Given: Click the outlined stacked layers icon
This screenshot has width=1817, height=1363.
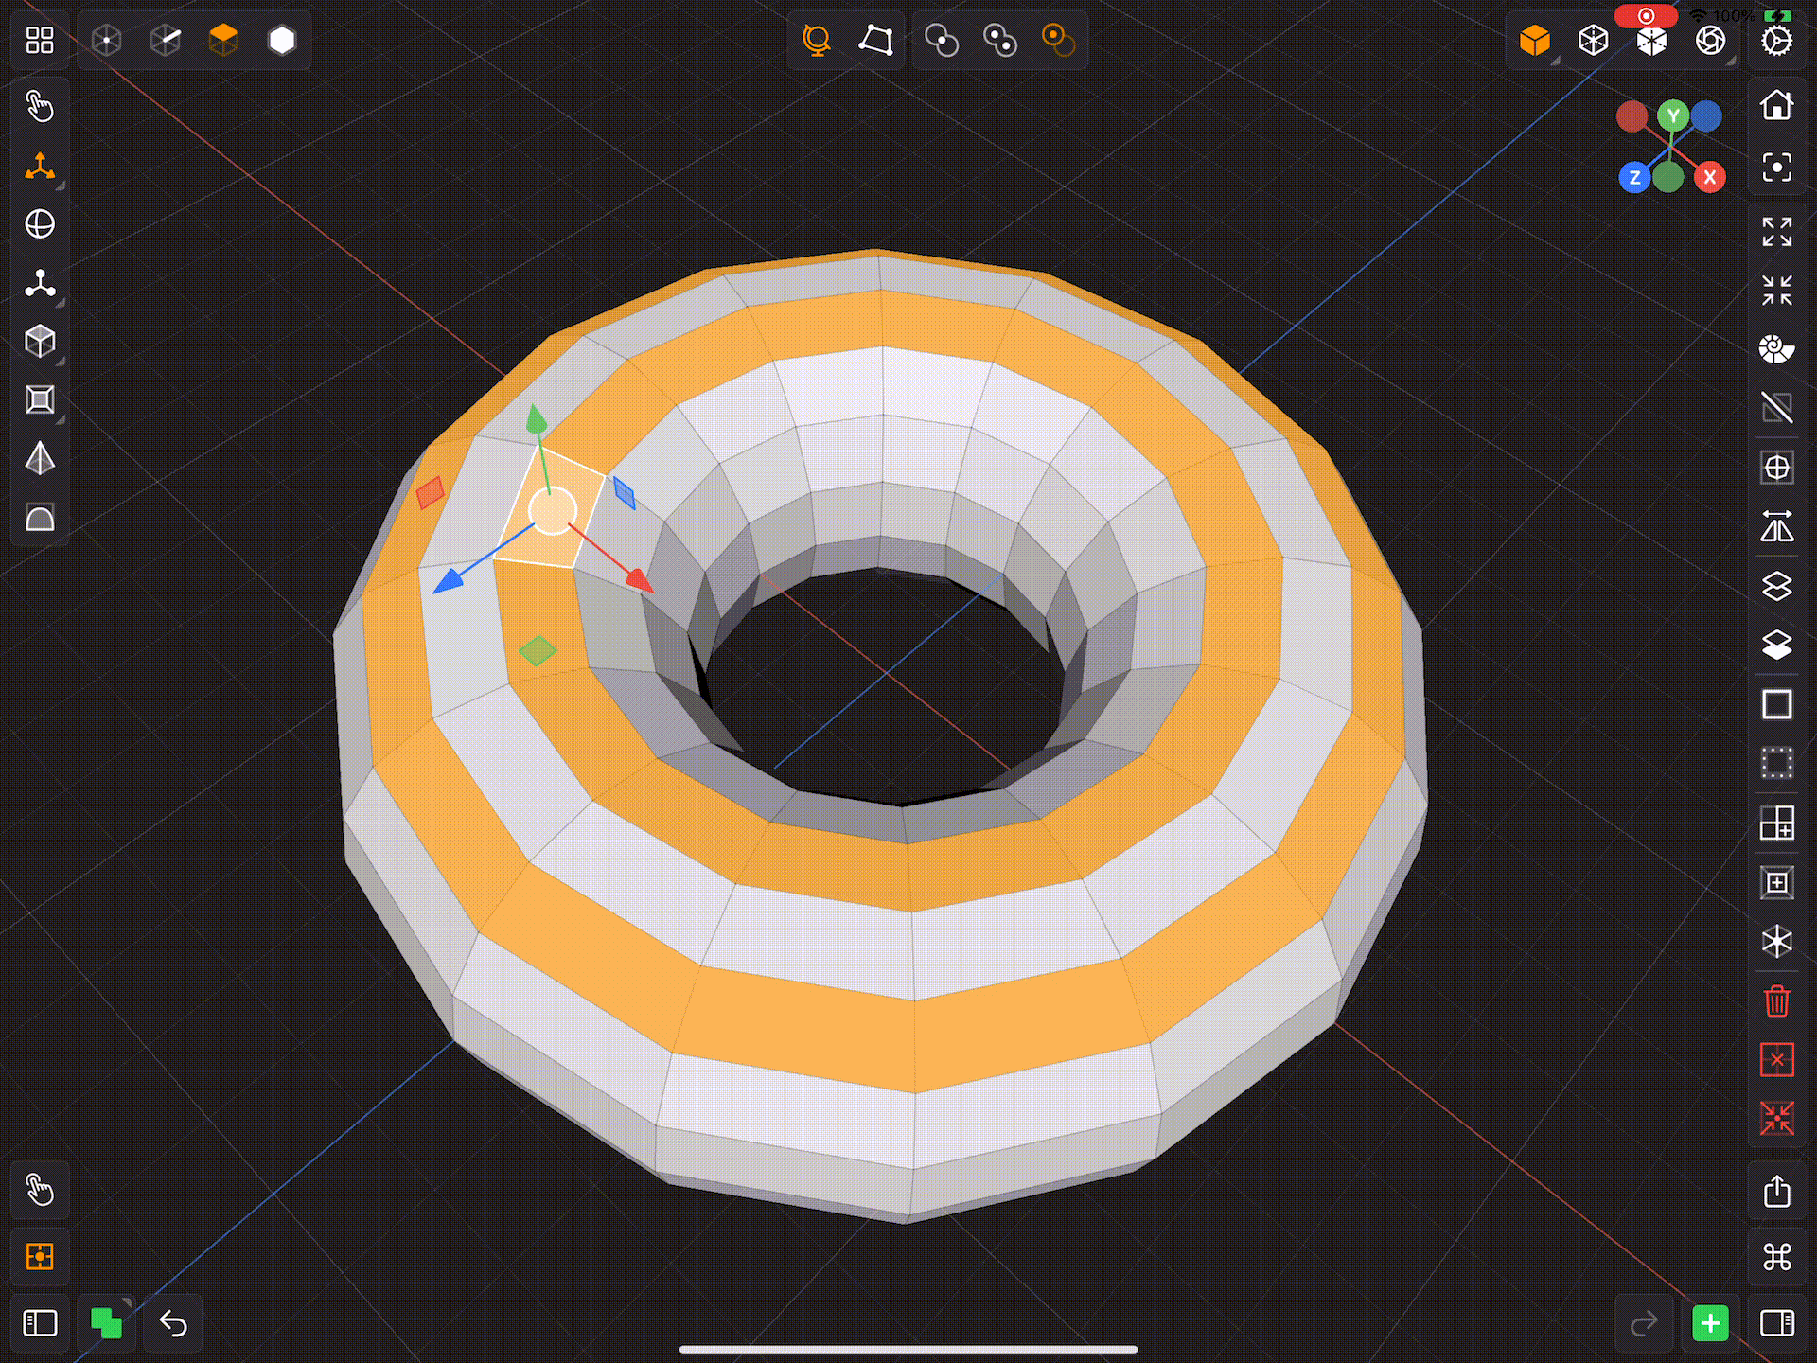Looking at the screenshot, I should 1777,586.
